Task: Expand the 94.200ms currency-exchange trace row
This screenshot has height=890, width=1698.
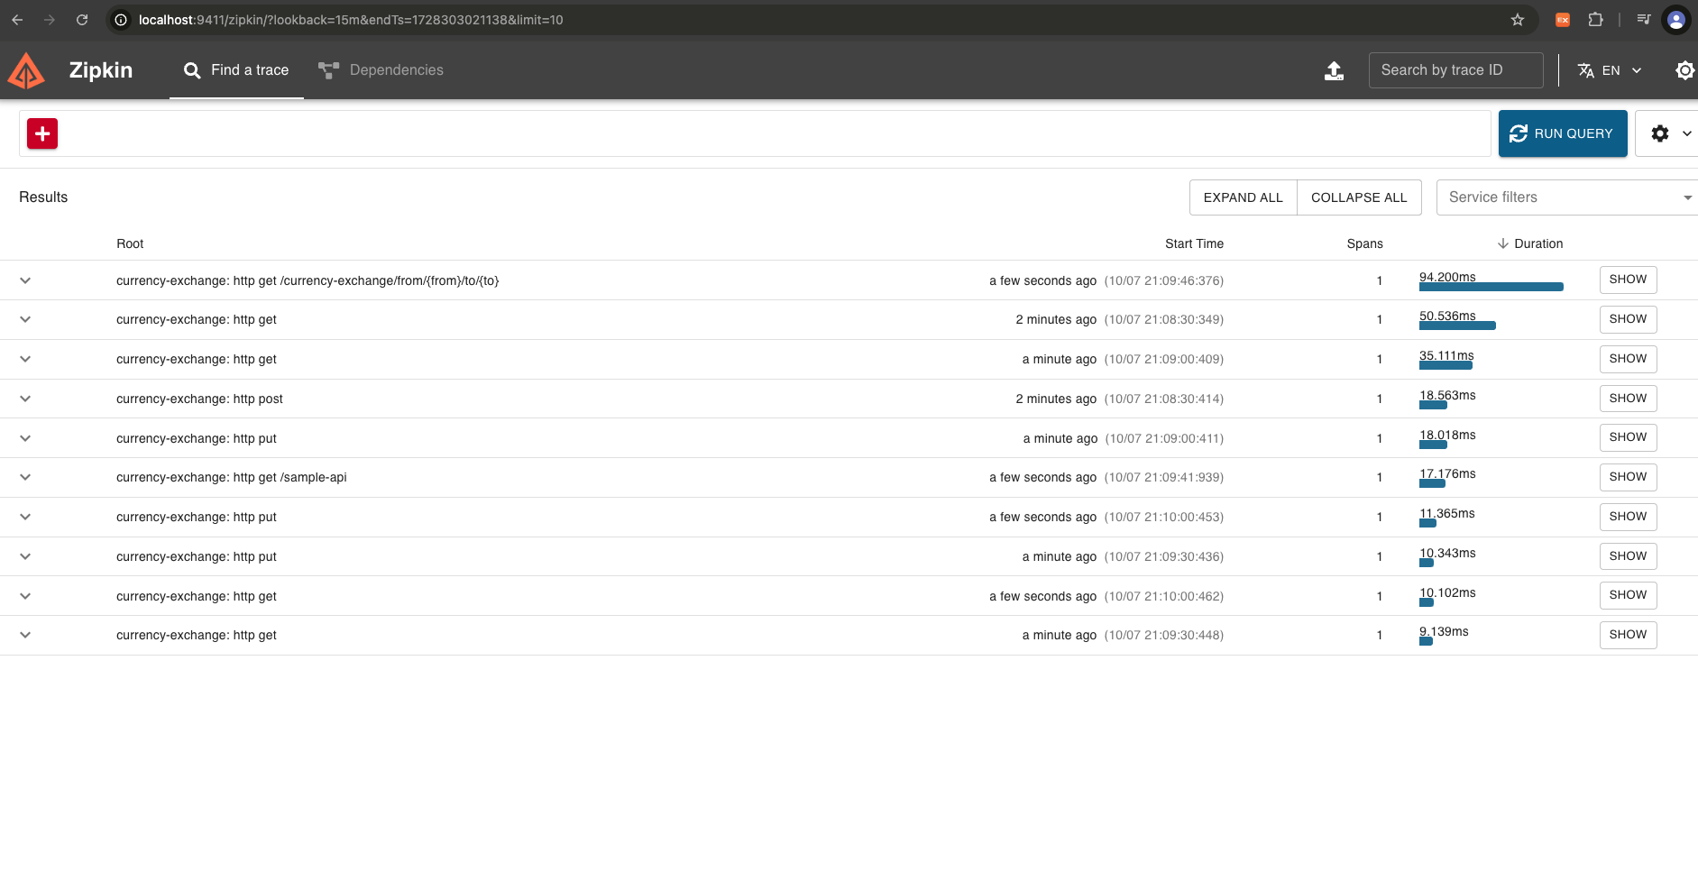Action: (x=25, y=280)
